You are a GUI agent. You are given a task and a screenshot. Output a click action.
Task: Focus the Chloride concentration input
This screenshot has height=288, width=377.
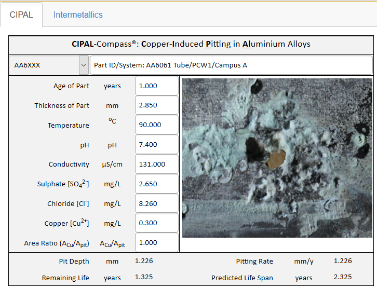click(x=156, y=203)
